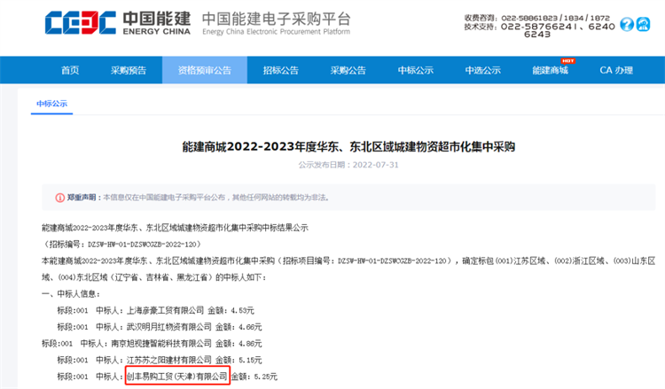Click the amount 5.25元
The width and height of the screenshot is (665, 389).
coord(265,377)
